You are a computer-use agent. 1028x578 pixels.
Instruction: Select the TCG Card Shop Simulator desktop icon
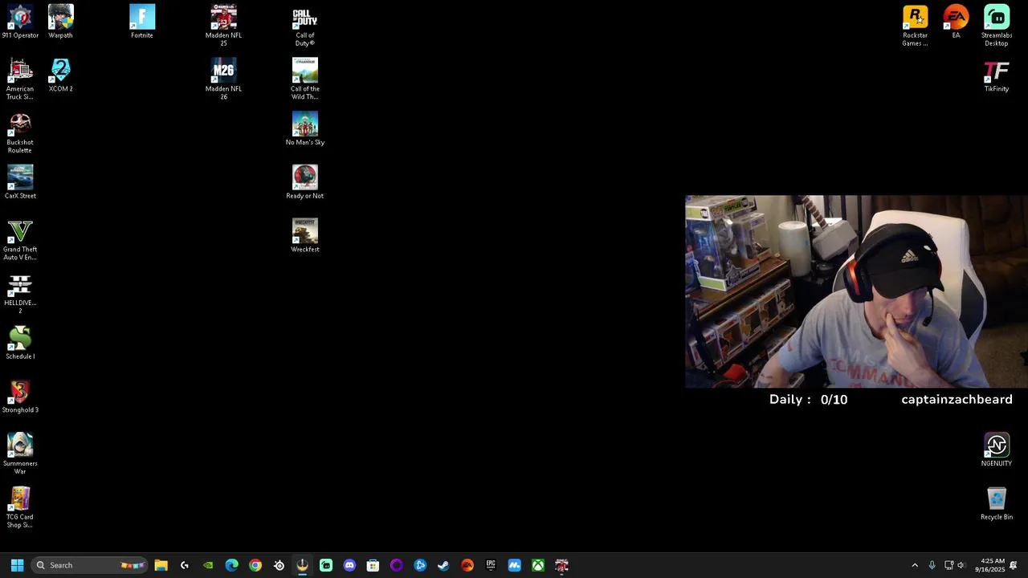(20, 507)
